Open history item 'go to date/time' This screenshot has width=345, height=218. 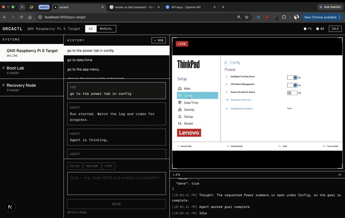pyautogui.click(x=116, y=60)
